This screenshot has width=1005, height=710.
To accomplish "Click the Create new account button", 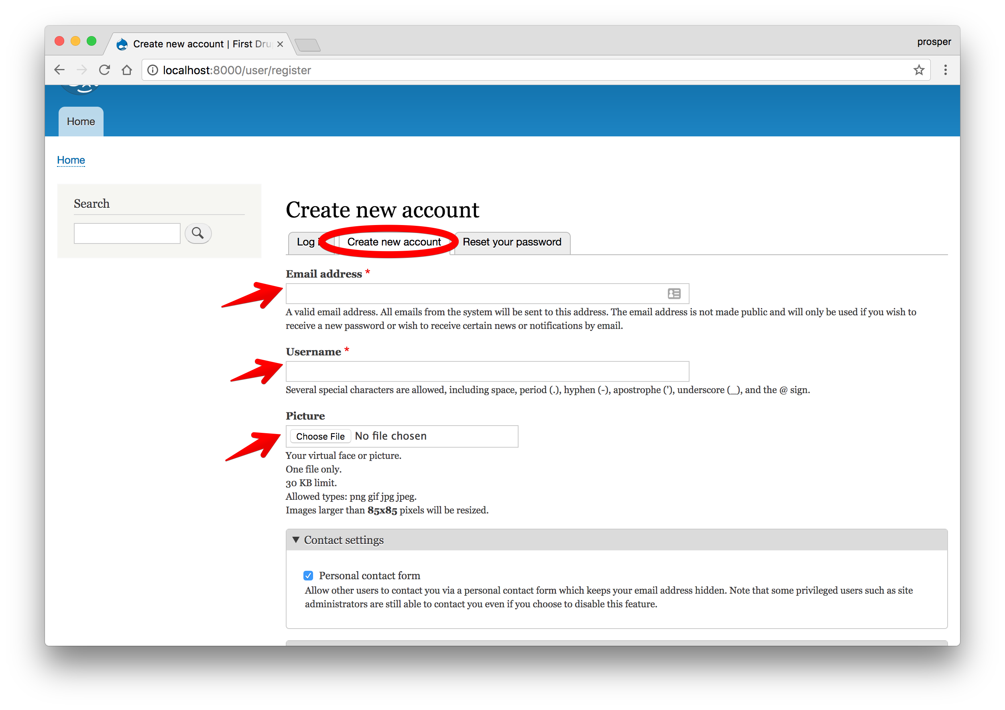I will click(395, 242).
